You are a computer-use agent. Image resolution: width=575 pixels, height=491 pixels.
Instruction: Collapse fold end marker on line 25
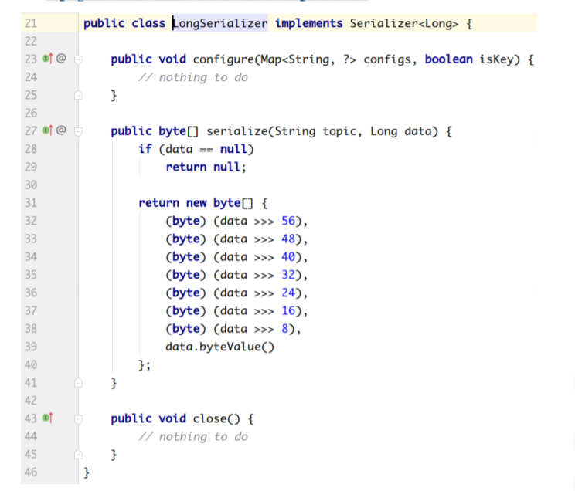tap(78, 95)
